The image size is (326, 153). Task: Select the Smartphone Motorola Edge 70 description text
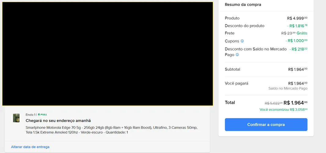point(112,130)
